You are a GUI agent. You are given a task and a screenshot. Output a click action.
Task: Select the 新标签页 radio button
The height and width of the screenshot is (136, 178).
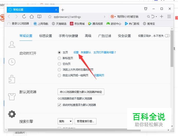pos(59,58)
